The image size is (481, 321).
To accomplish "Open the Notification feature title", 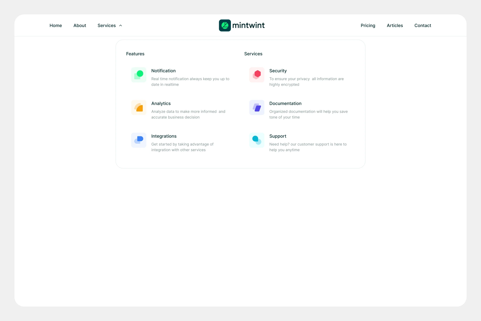I will [x=163, y=71].
